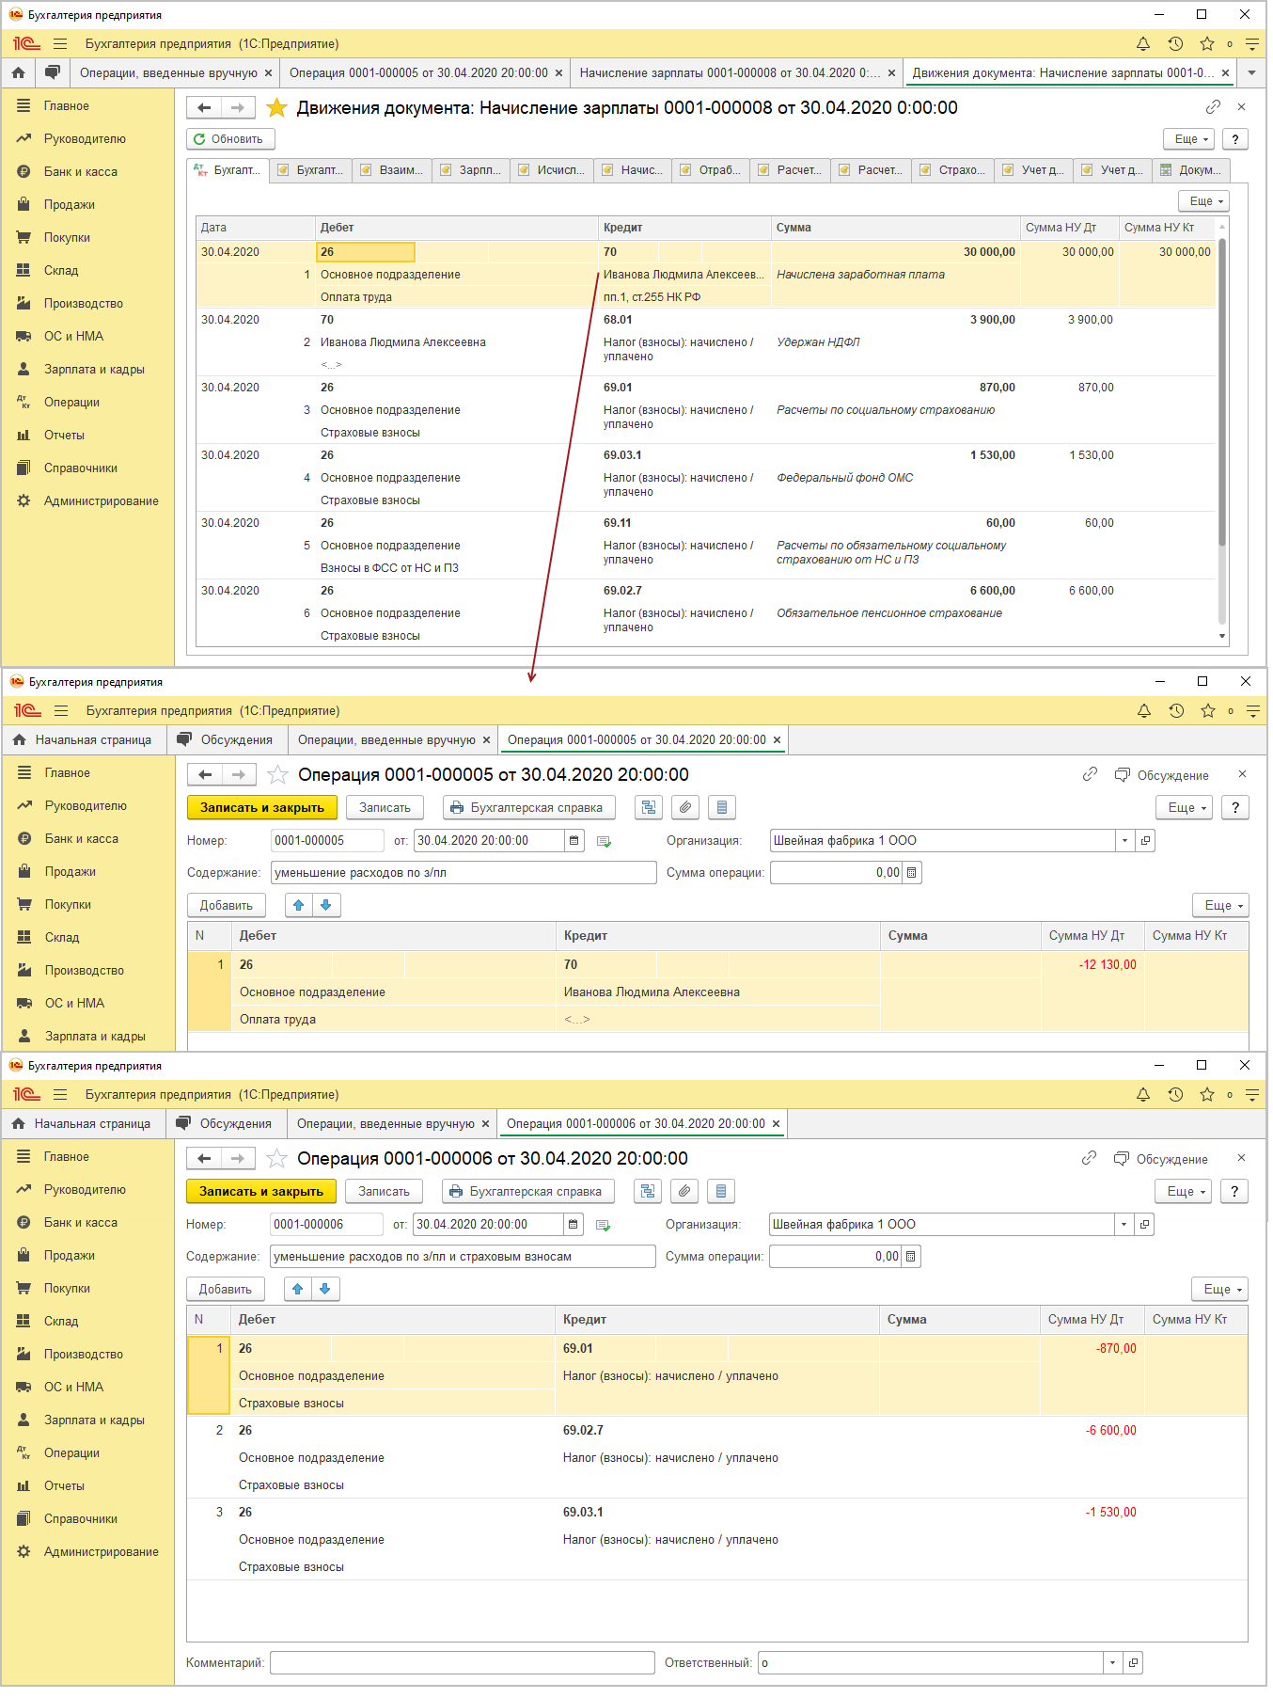1273x1698 pixels.
Task: Open calendar picker for Операция 0001-000006 date
Action: click(x=574, y=1225)
